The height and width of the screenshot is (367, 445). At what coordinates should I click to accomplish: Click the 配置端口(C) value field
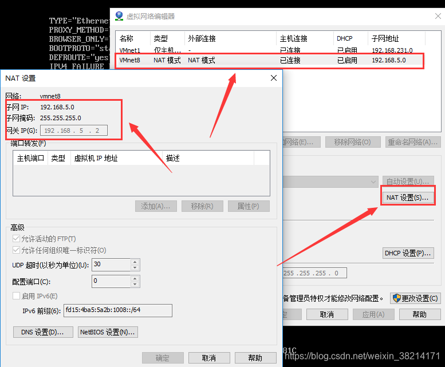click(x=111, y=281)
